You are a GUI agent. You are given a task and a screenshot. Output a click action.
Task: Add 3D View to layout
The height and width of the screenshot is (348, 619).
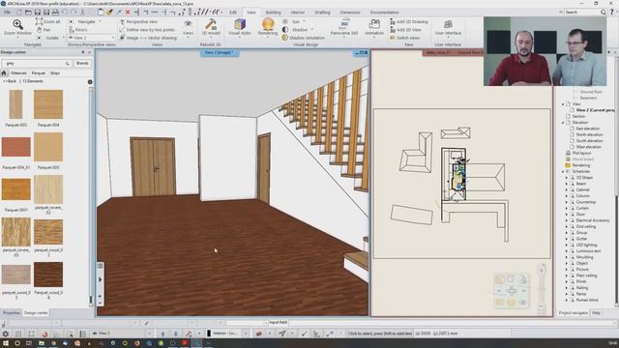(x=405, y=30)
